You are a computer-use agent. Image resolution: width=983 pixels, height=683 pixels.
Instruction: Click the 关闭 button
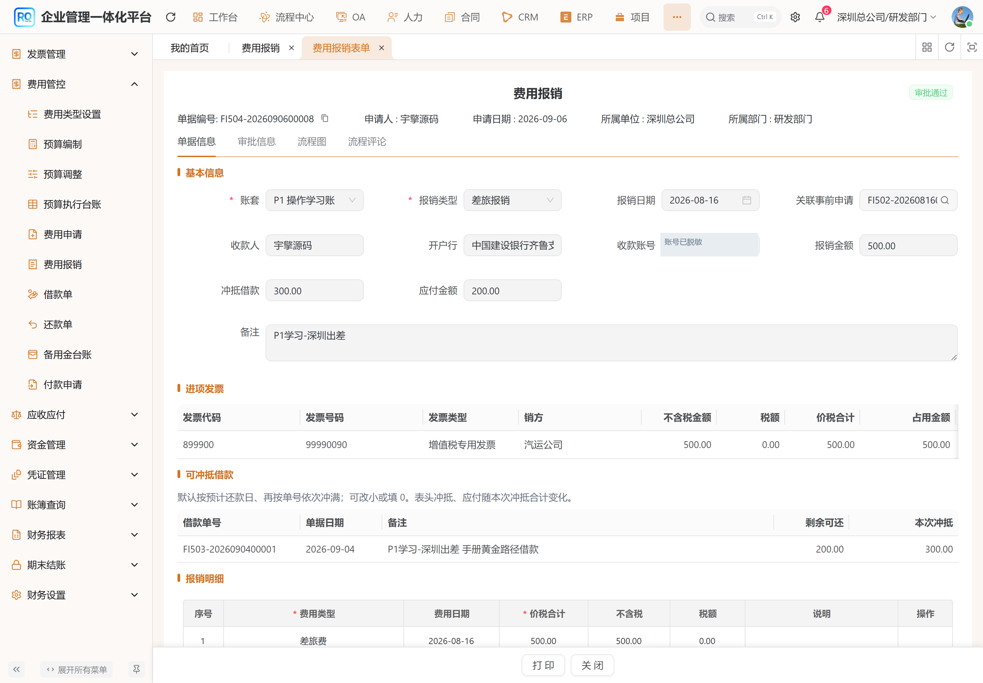tap(592, 665)
